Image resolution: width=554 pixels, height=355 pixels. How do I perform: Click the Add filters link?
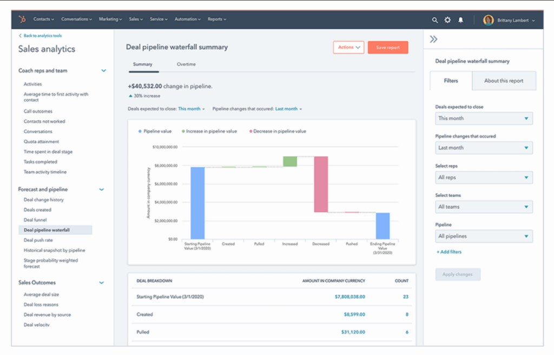[450, 252]
